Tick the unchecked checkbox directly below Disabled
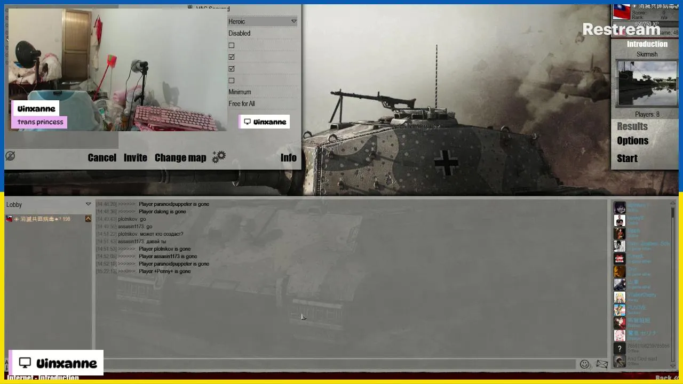The image size is (683, 384). click(x=232, y=45)
